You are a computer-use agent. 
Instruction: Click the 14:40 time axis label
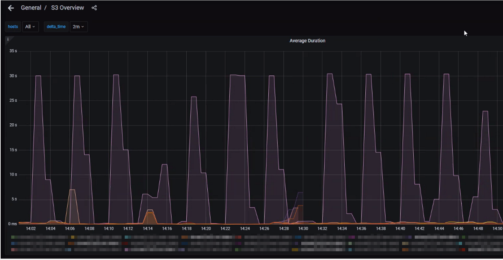[400, 229]
